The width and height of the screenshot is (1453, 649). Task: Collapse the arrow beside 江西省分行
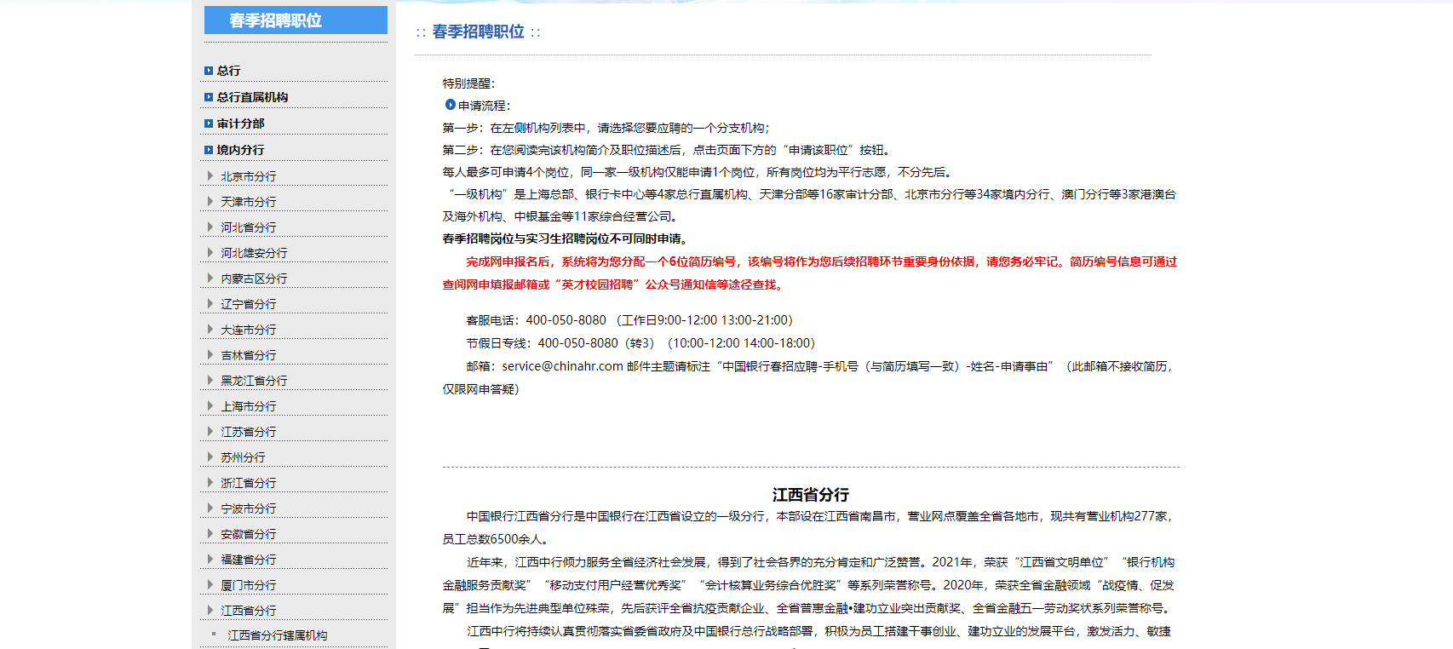pyautogui.click(x=210, y=610)
